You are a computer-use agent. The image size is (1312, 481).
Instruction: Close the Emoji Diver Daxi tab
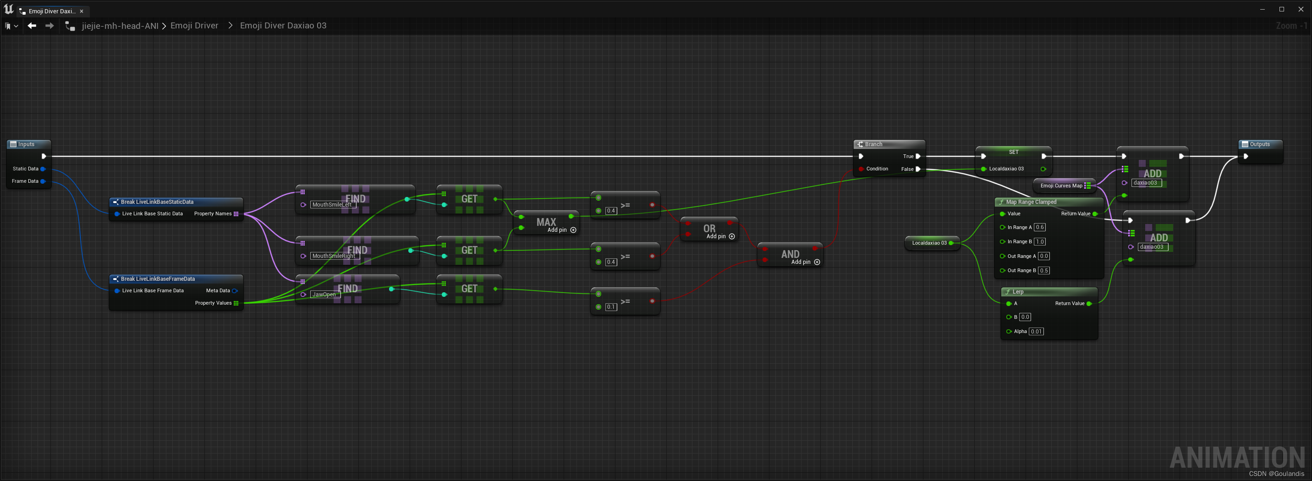82,11
